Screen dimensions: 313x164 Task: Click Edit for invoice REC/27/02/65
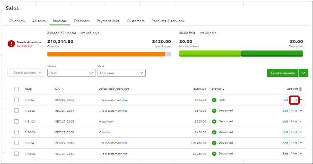[x=285, y=100]
